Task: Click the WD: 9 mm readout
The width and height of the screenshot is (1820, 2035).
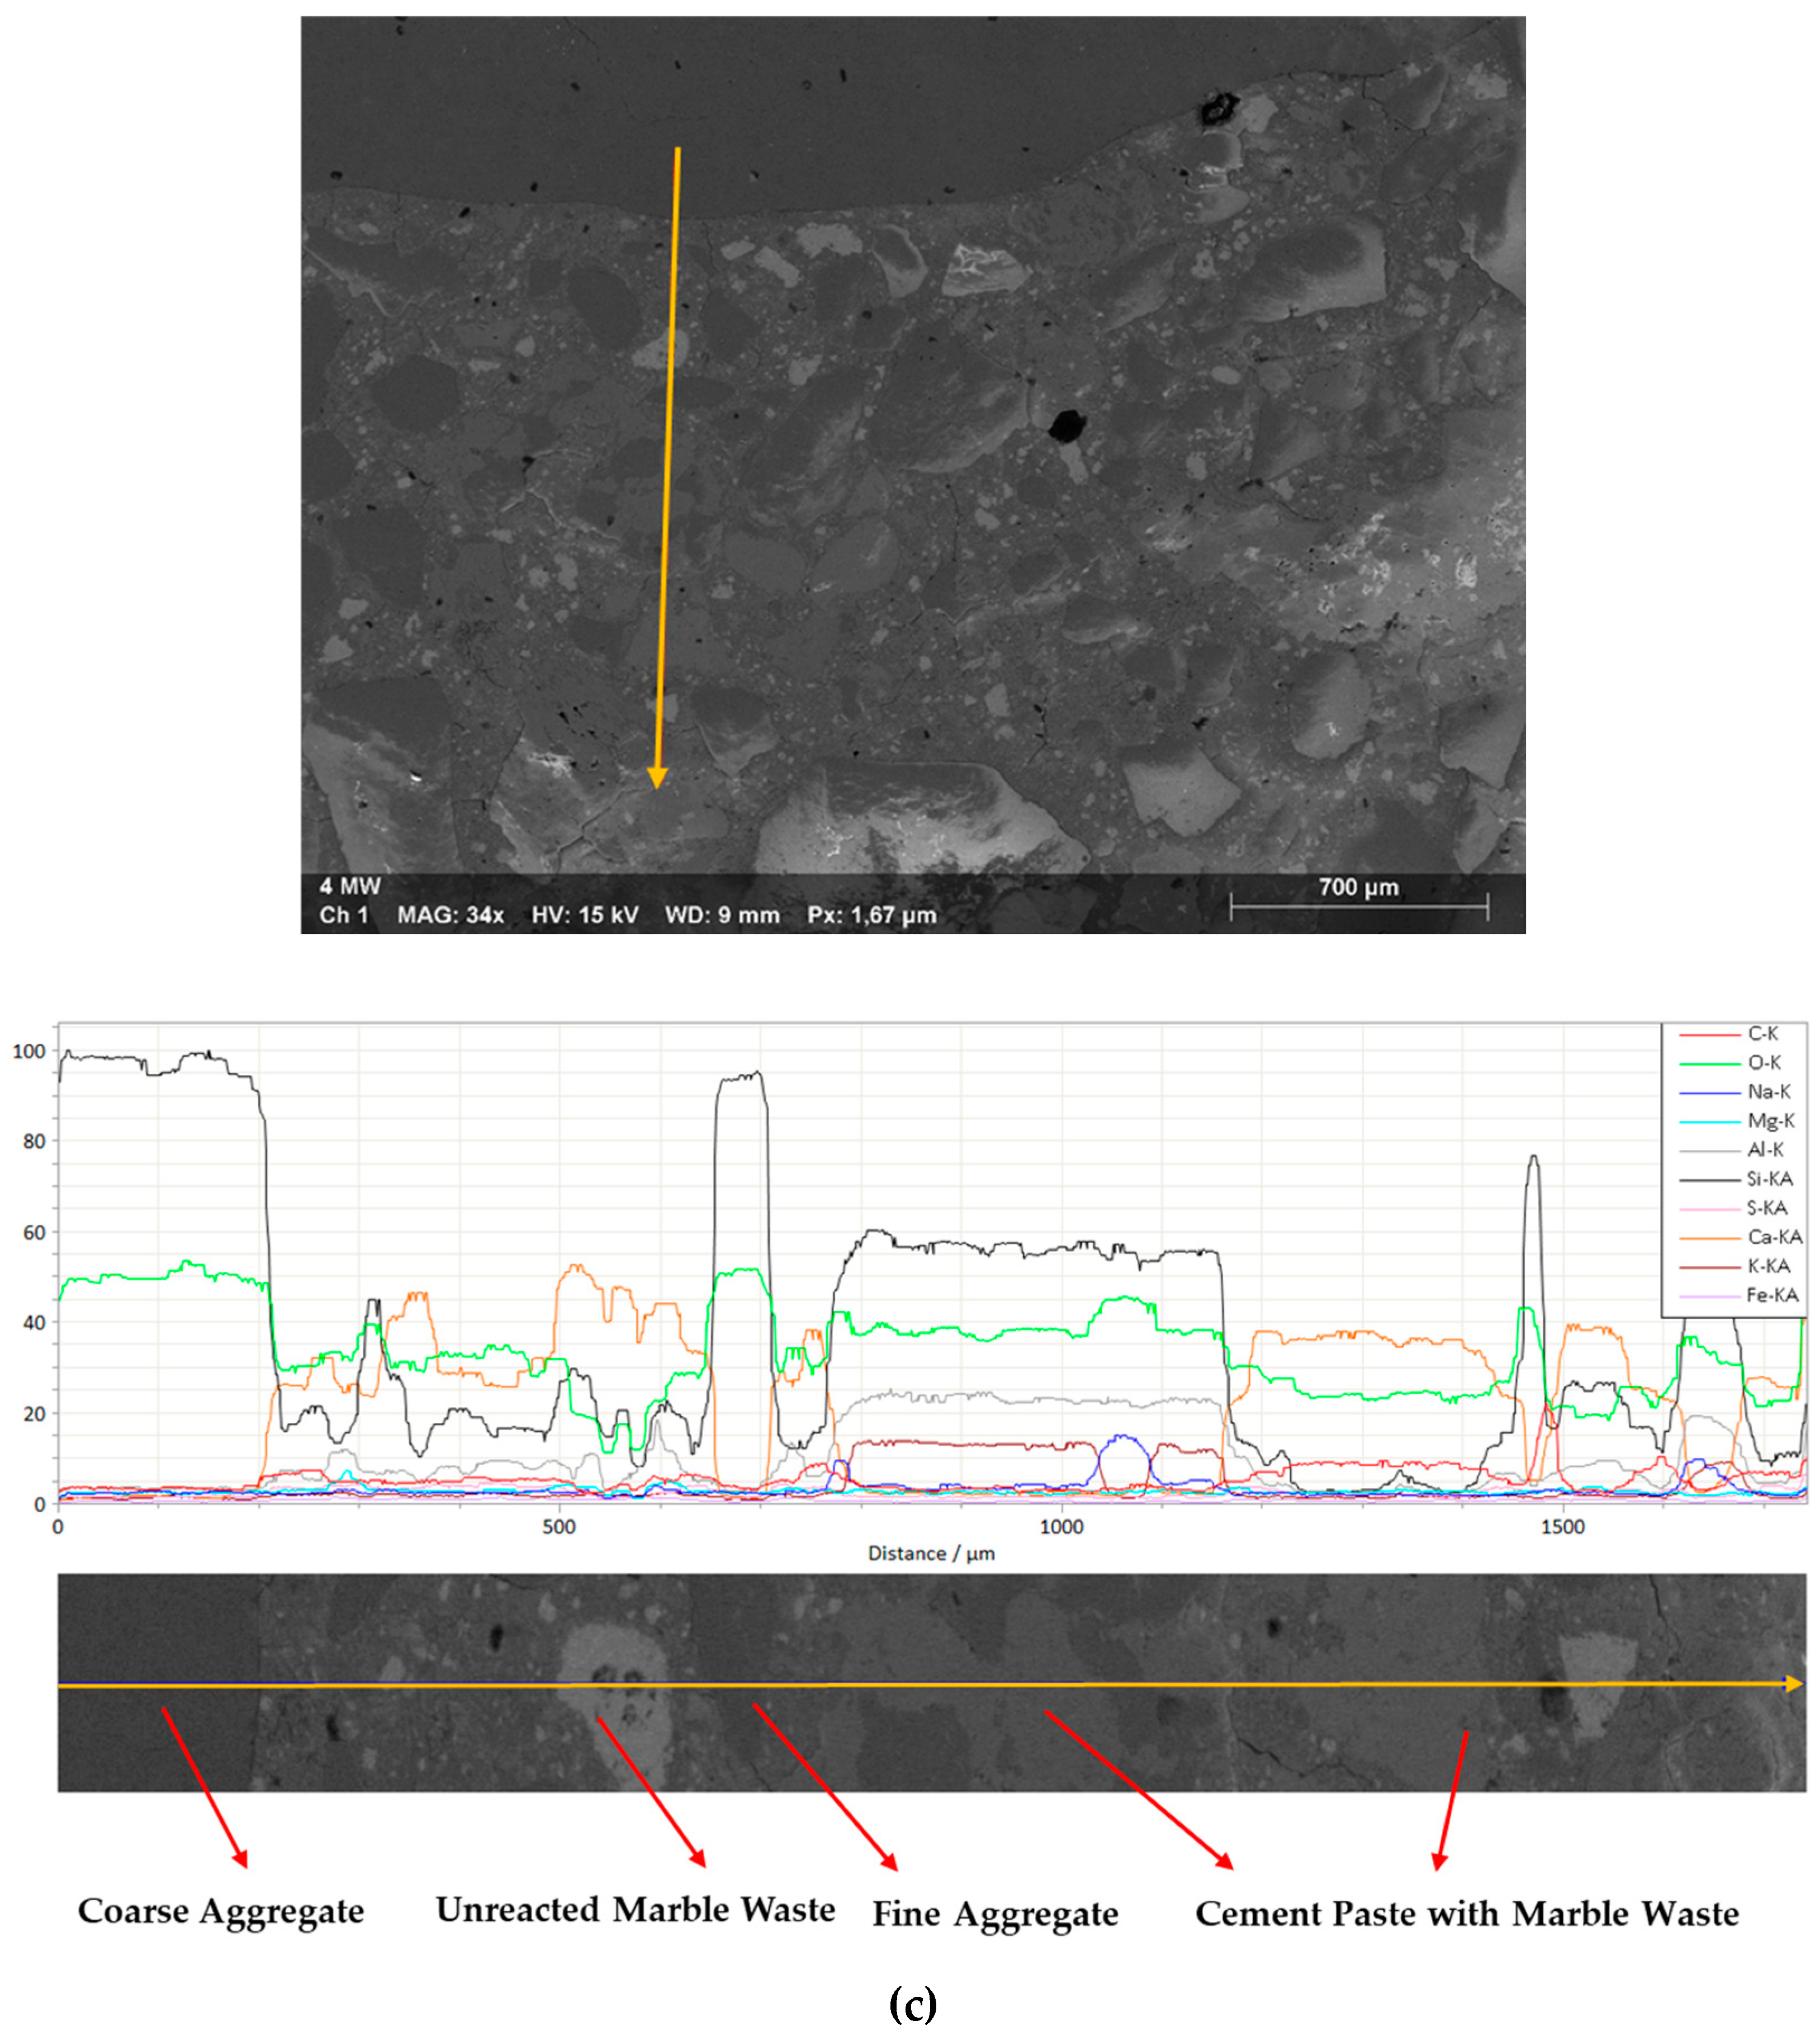Action: tap(722, 915)
